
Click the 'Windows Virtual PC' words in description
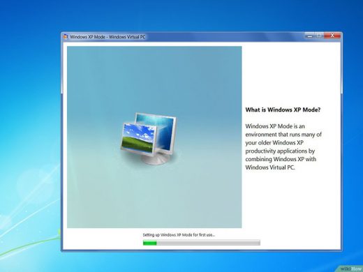pyautogui.click(x=270, y=167)
